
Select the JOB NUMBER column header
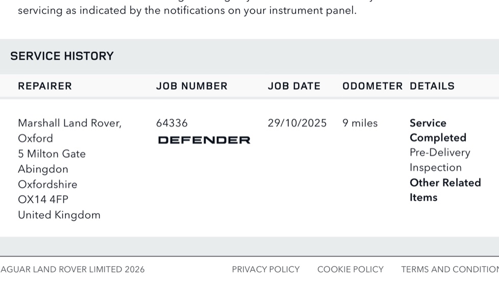coord(191,86)
